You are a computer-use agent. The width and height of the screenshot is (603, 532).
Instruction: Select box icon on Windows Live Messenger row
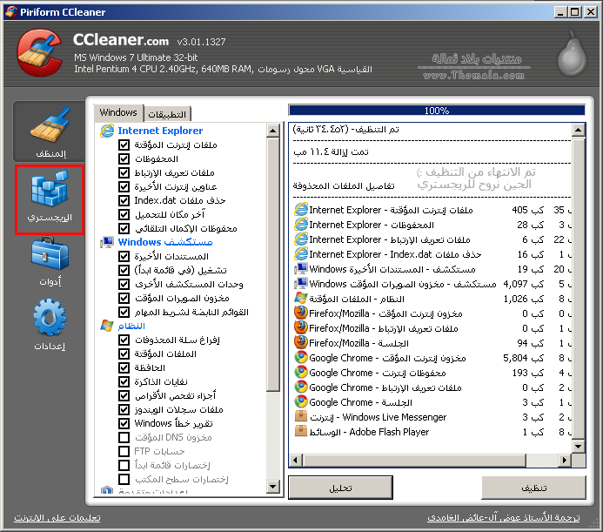301,417
